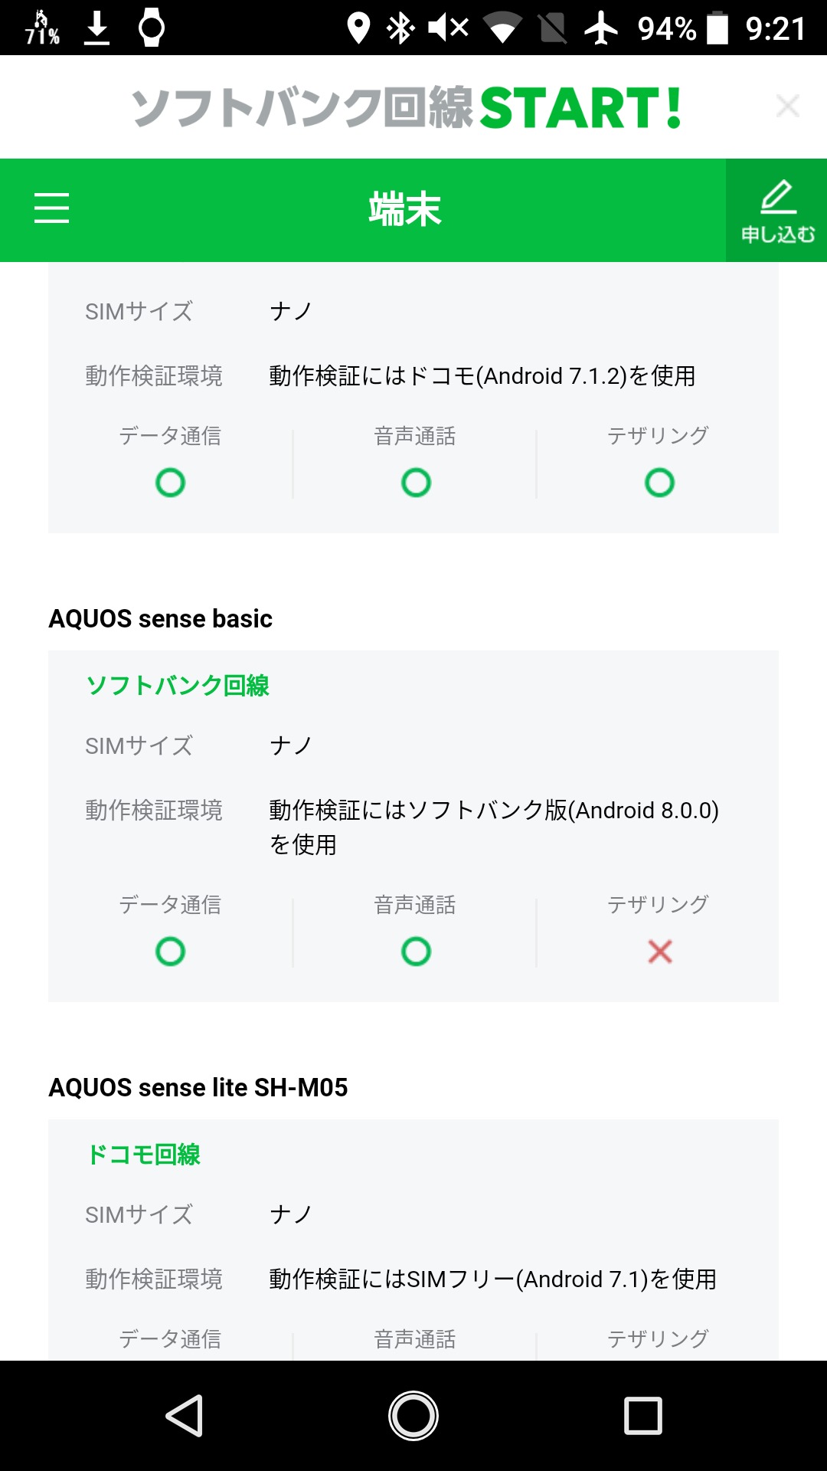
Task: Open the hamburger navigation menu
Action: pos(51,208)
